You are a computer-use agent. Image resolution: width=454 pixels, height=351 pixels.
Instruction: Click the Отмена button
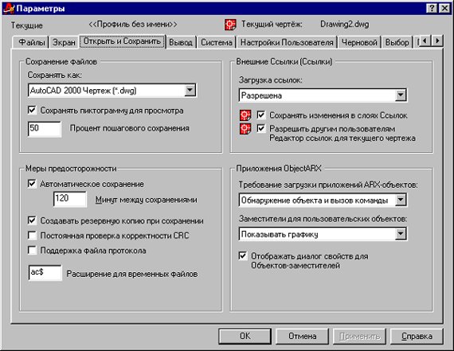tap(303, 336)
